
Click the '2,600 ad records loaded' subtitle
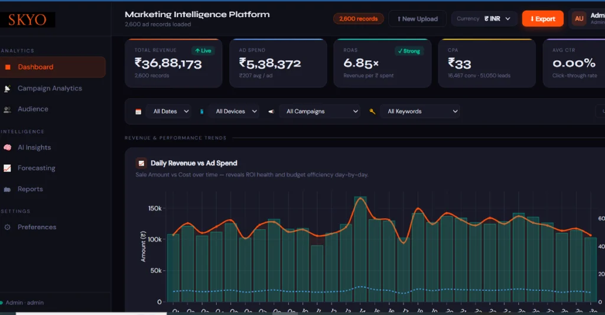pyautogui.click(x=158, y=24)
